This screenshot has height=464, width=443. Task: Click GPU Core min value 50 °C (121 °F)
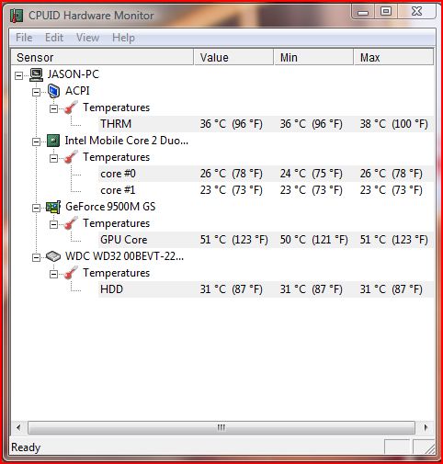(x=313, y=240)
